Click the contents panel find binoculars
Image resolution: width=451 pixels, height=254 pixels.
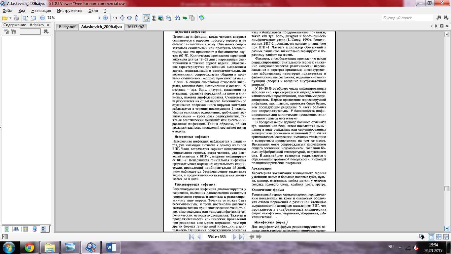pyautogui.click(x=46, y=32)
